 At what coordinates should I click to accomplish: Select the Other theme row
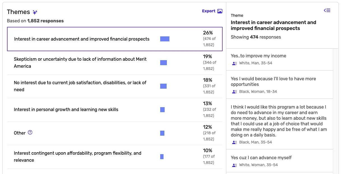click(20, 133)
